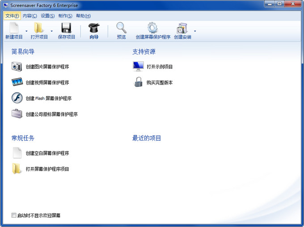Click the 创建安装 installer box icon
Viewport: 304px width, 227px height.
click(x=182, y=28)
